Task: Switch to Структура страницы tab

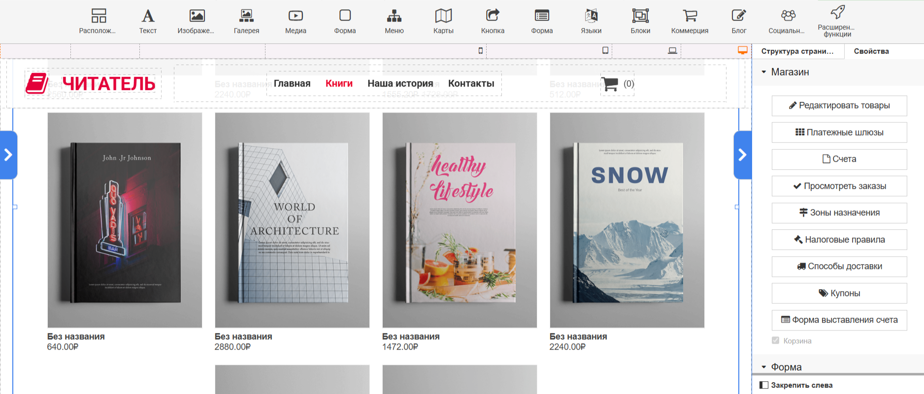Action: tap(797, 51)
